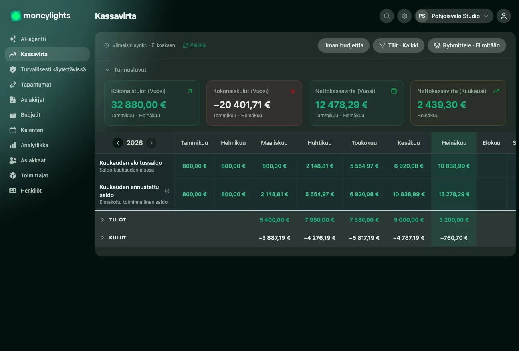Click the Kokonaiskulut card red arrow icon
Image resolution: width=519 pixels, height=351 pixels.
(292, 91)
